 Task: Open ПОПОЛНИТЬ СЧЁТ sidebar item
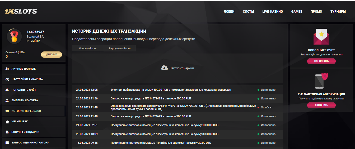pos(34,90)
